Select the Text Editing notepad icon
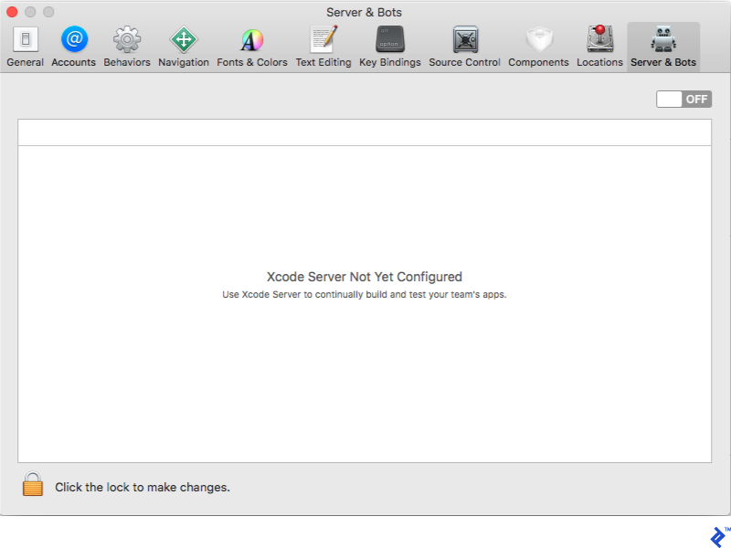Screen dimensions: 731x548 pos(323,40)
